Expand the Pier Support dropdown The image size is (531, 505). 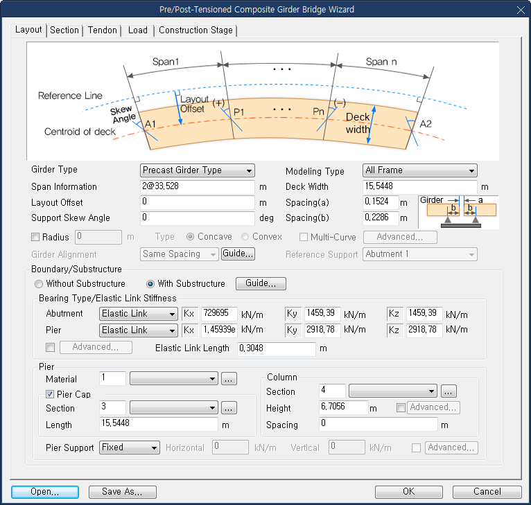click(x=130, y=448)
